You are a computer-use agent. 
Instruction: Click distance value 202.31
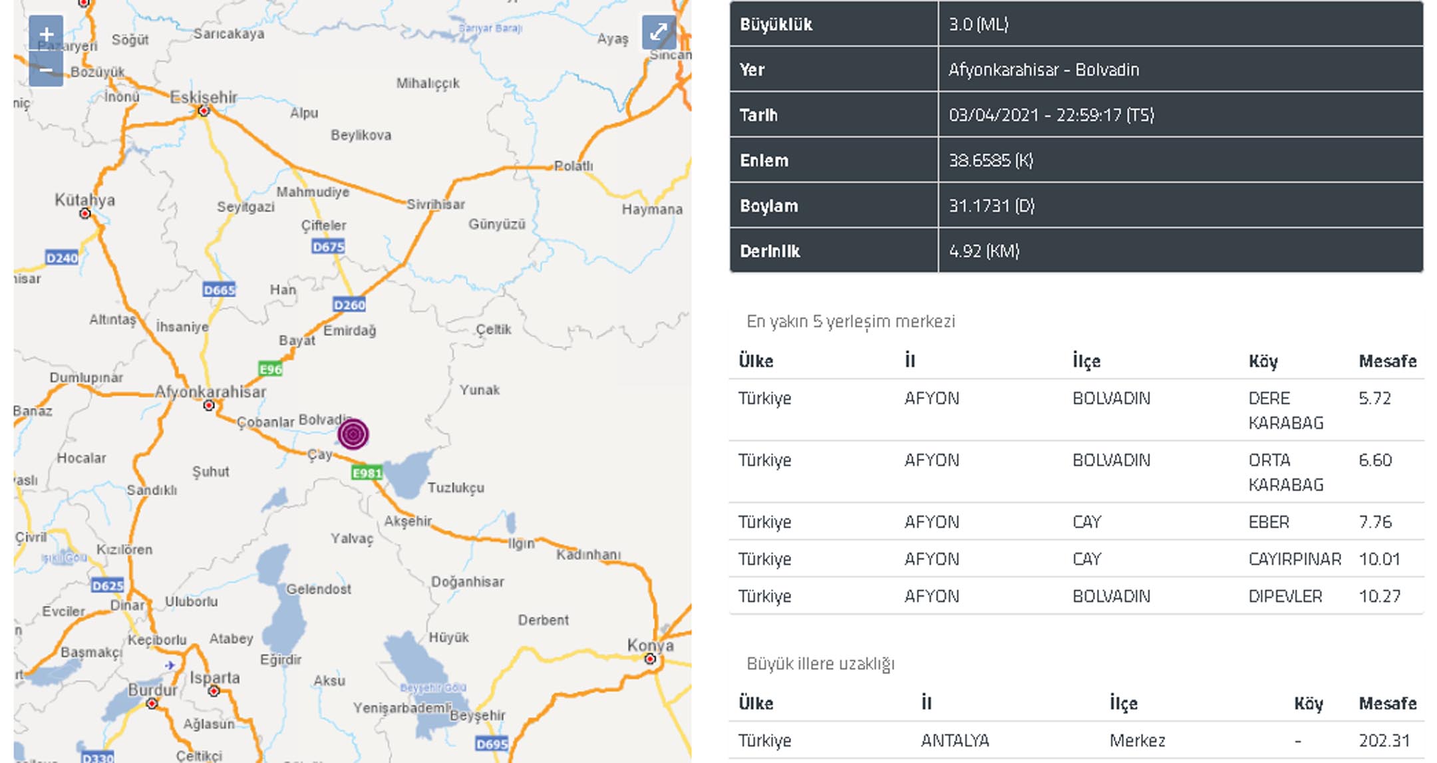(x=1384, y=740)
